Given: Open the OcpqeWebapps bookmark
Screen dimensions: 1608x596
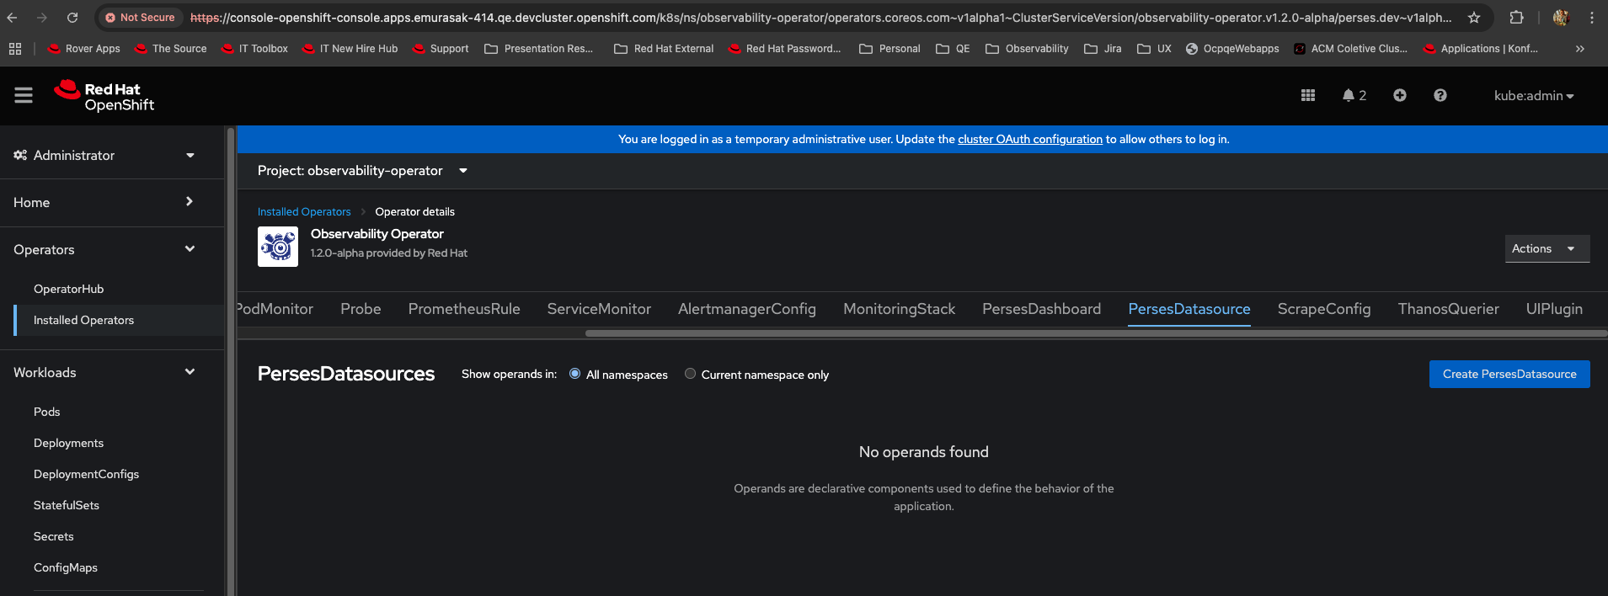Looking at the screenshot, I should coord(1232,49).
